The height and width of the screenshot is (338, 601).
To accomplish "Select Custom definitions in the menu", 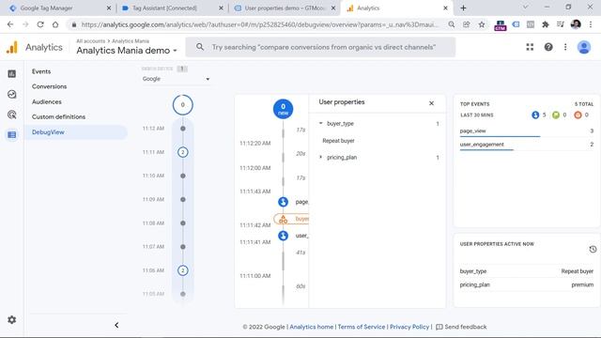I will [58, 116].
